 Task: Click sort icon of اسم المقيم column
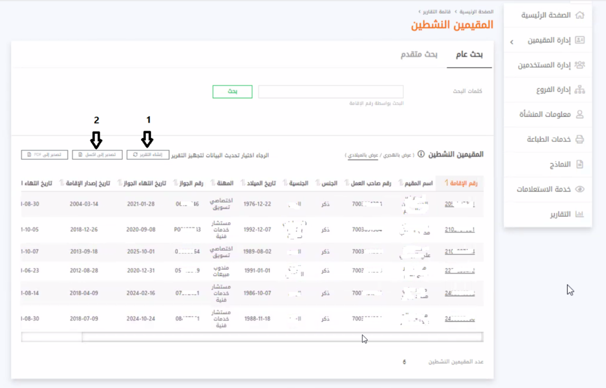(x=400, y=183)
